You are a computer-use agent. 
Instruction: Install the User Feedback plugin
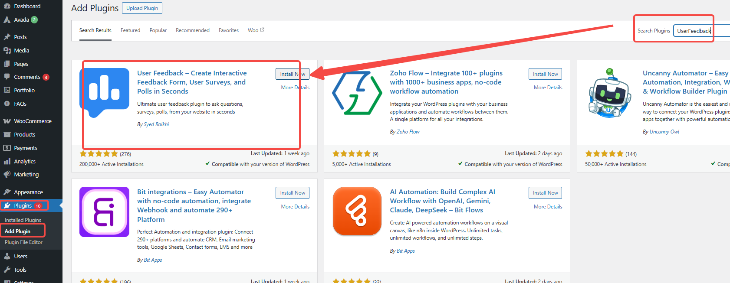(292, 74)
